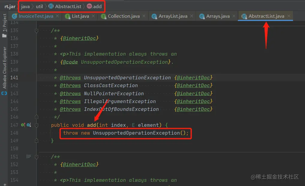
Task: Click the List.java interface icon
Action: (67, 17)
